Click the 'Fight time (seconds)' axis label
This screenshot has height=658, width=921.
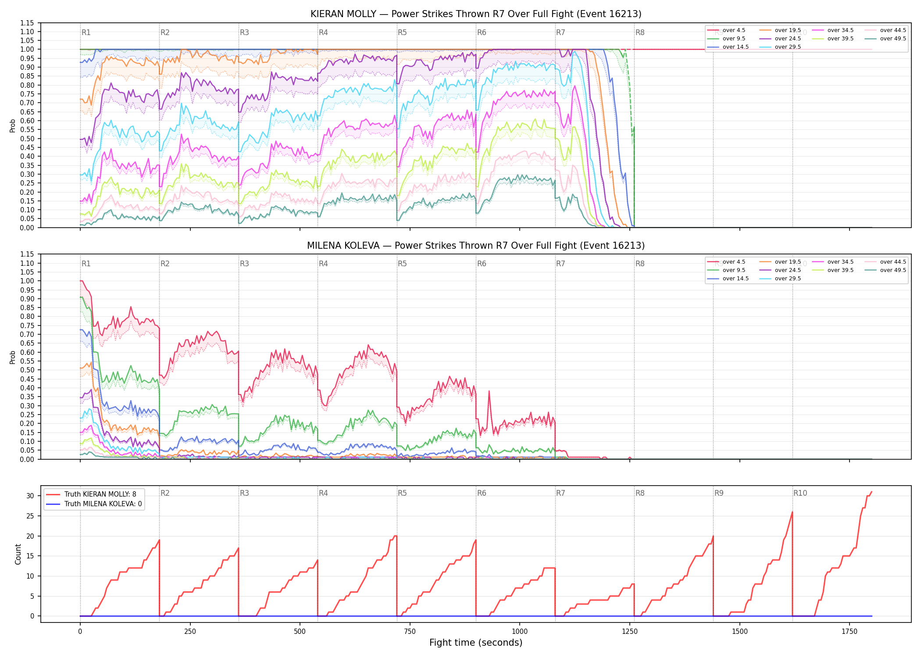476,643
